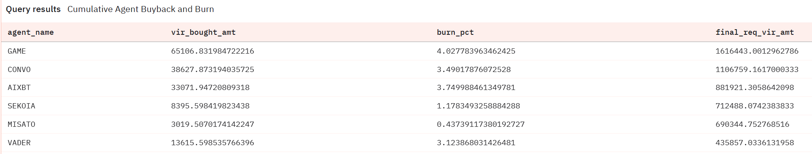Select the CONVO agent name cell

(x=19, y=70)
